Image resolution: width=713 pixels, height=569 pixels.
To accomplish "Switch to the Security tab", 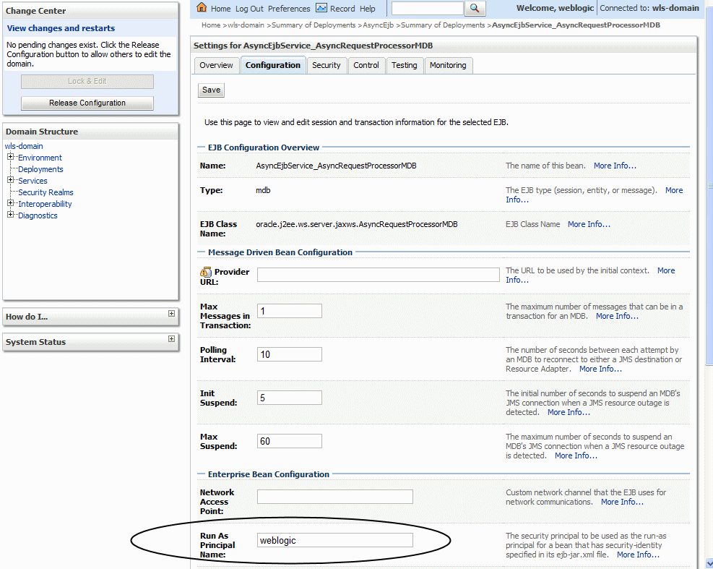I will (327, 65).
